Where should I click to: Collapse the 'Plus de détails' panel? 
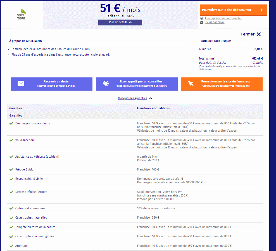(120, 22)
